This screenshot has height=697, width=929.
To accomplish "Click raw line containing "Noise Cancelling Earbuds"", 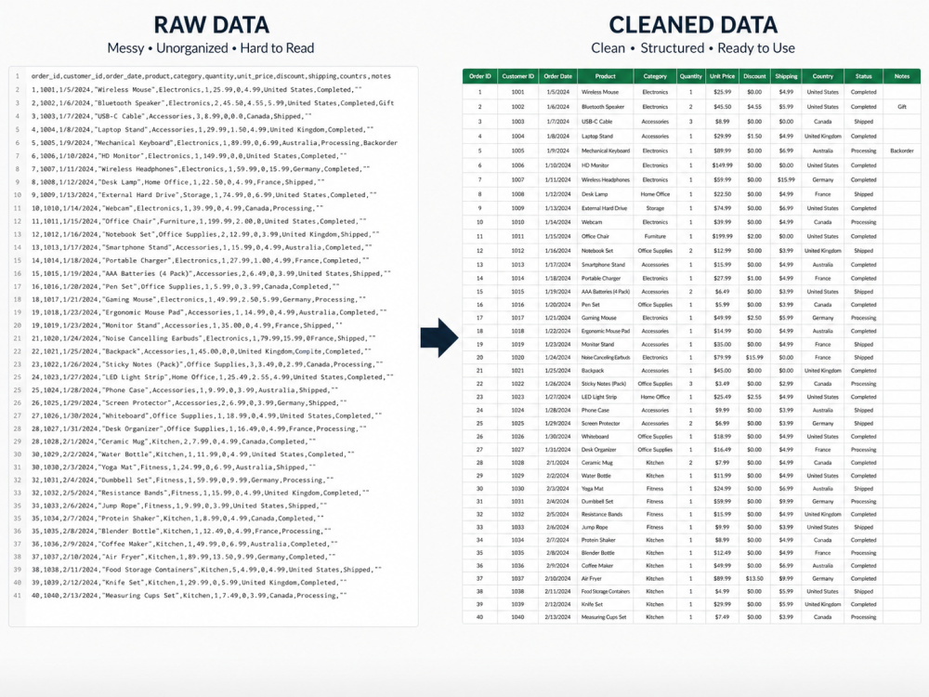I will [203, 338].
